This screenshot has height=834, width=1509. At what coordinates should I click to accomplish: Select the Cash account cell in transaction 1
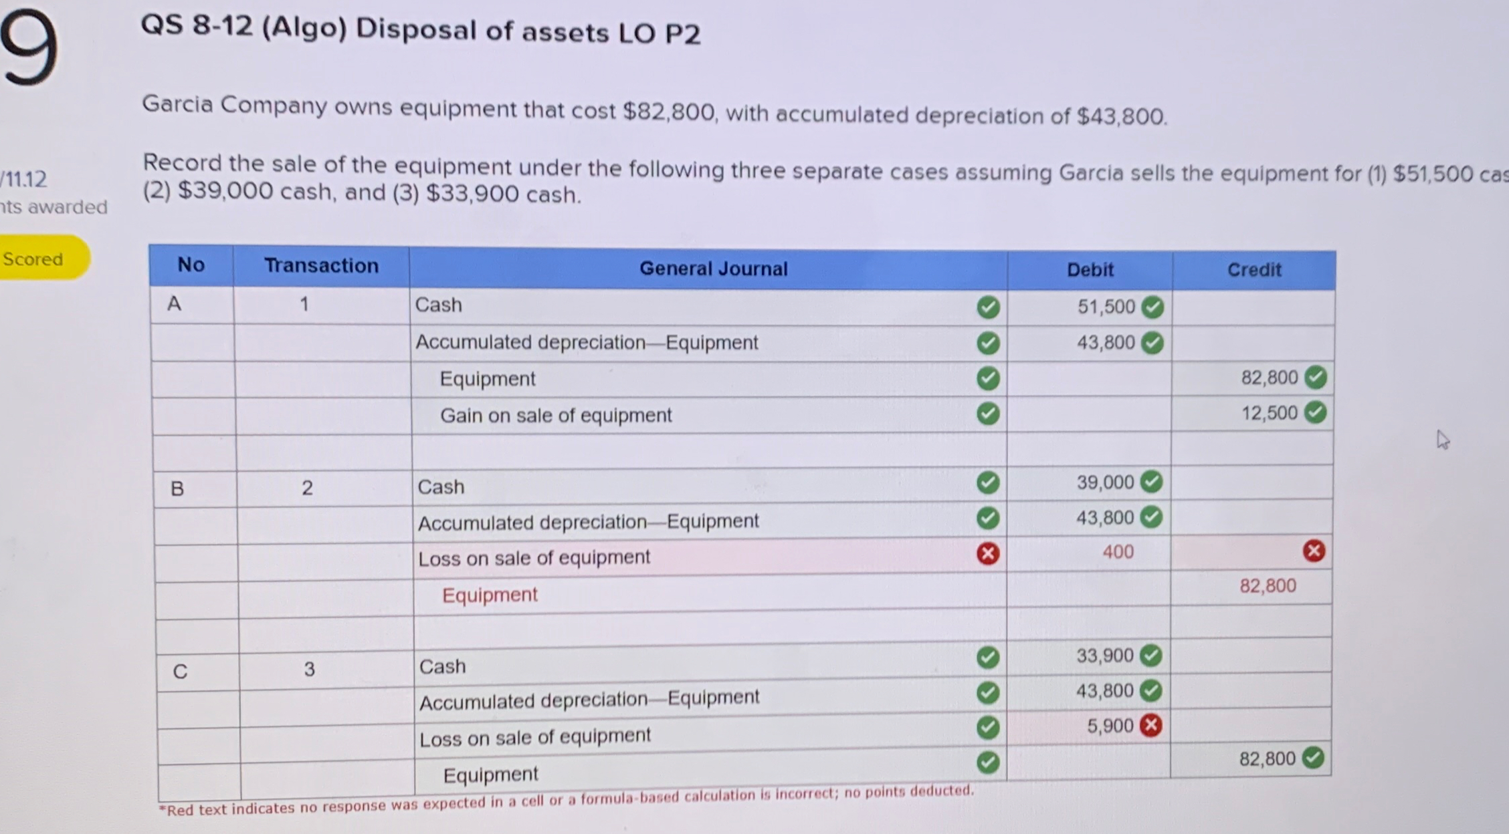pos(439,305)
